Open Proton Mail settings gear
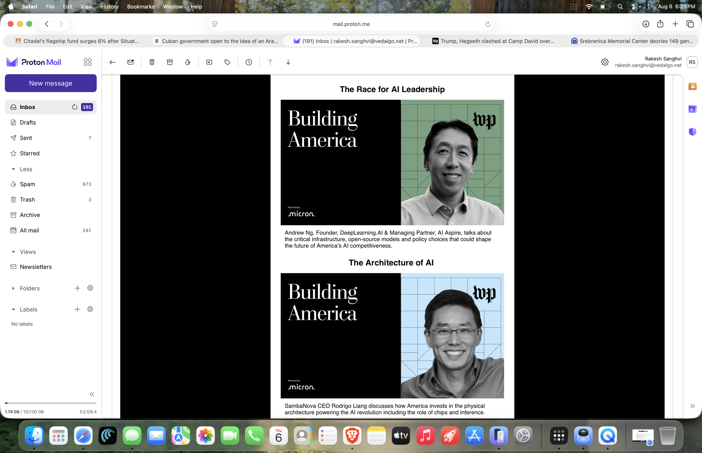Image resolution: width=702 pixels, height=453 pixels. tap(605, 62)
